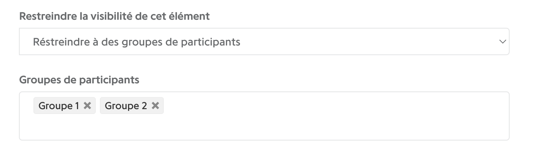Click the chevron arrow of the visibility select
This screenshot has width=533, height=149.
pyautogui.click(x=502, y=41)
